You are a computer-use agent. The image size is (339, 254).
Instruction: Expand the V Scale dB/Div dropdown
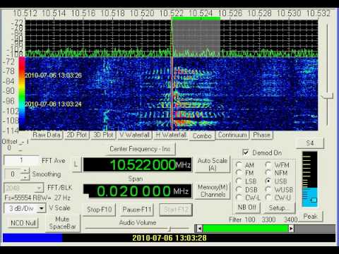tap(42, 208)
